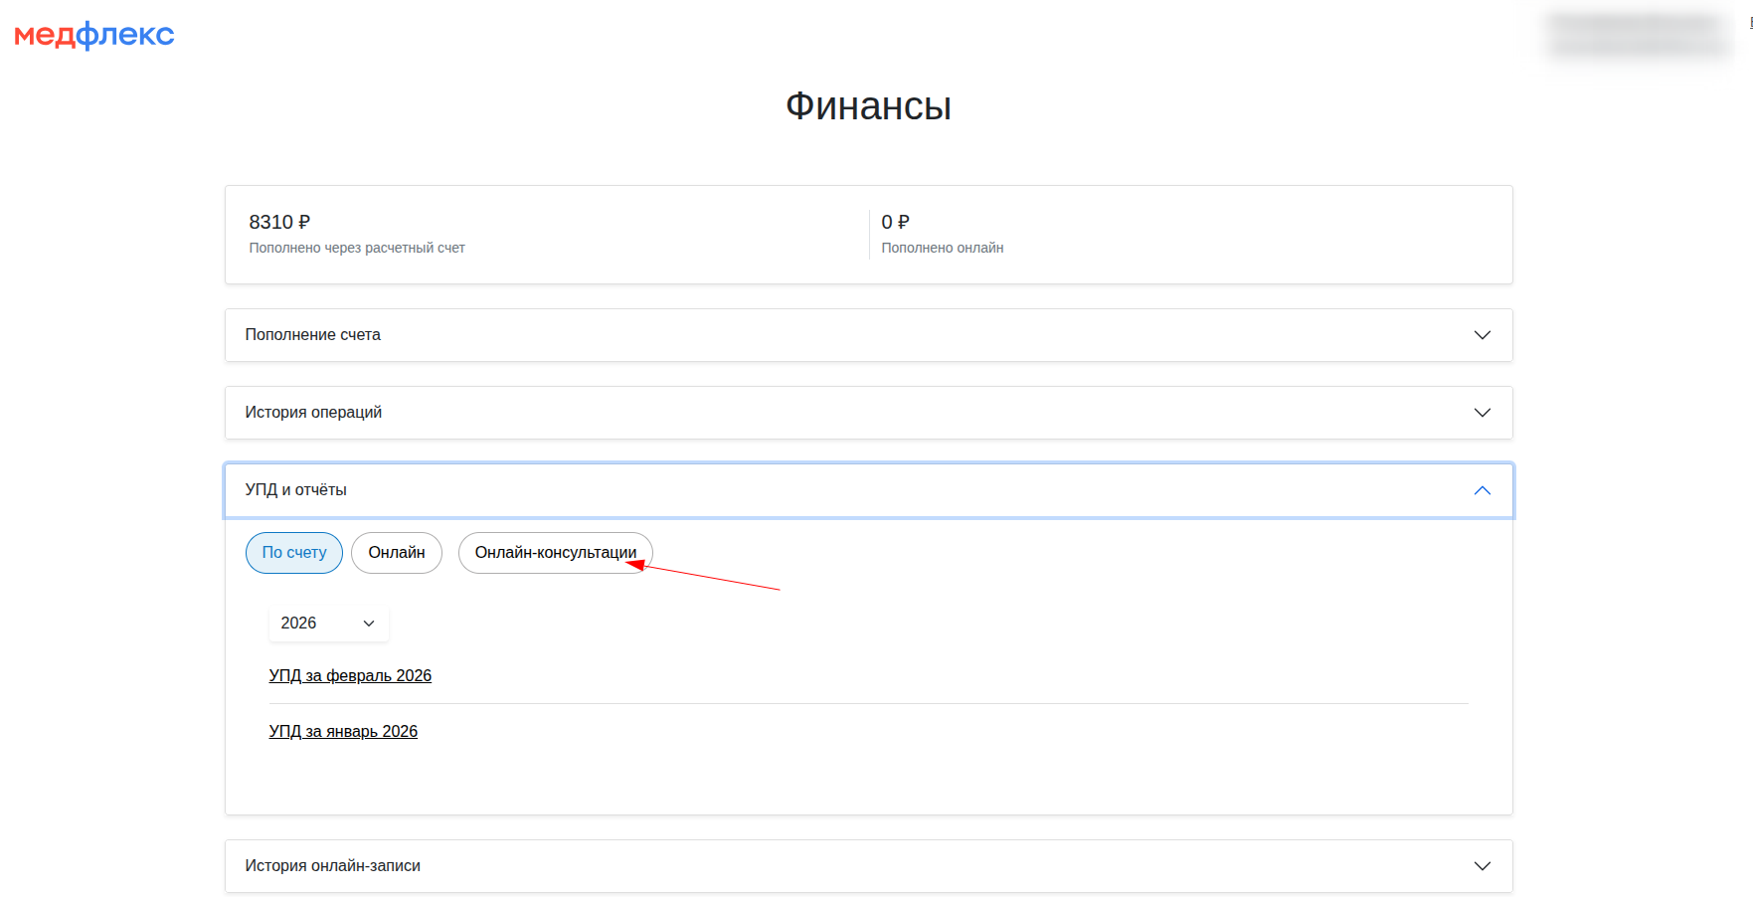This screenshot has height=897, width=1753.
Task: Click the 0 ₽ online top-up amount
Action: click(x=895, y=222)
